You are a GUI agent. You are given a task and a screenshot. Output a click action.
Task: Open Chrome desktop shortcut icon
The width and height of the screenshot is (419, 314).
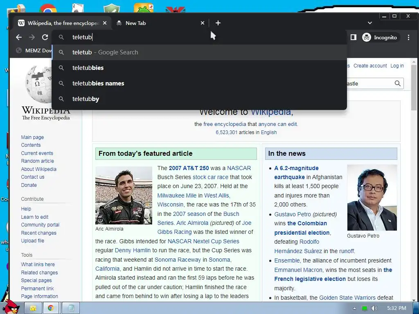(x=48, y=9)
